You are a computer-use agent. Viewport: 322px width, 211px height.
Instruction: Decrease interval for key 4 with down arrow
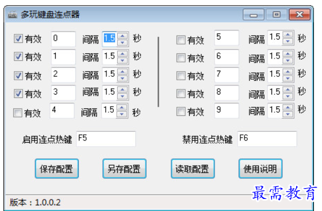122,114
